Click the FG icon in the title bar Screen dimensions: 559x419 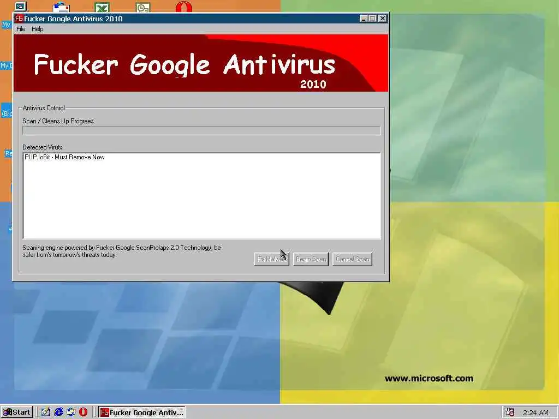tap(19, 18)
